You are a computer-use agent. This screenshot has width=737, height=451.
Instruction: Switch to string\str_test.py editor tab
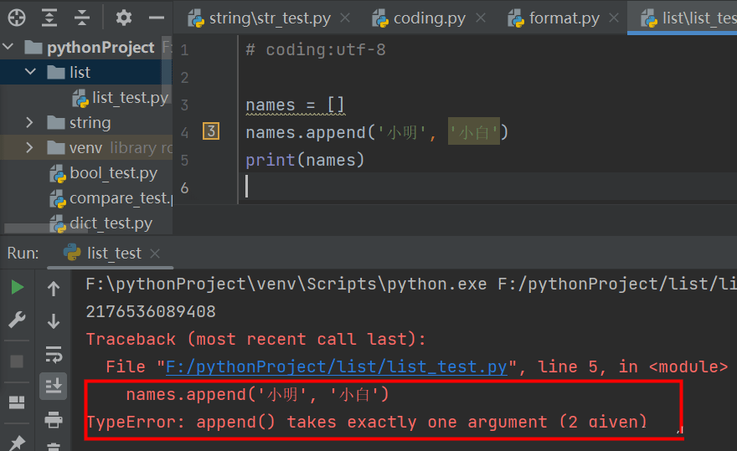click(x=269, y=18)
